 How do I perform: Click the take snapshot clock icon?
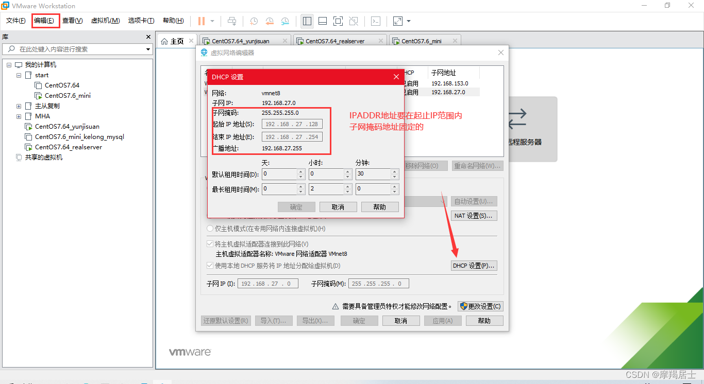pos(254,21)
